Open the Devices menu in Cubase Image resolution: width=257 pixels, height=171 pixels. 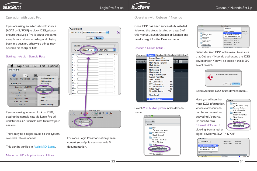(151, 55)
